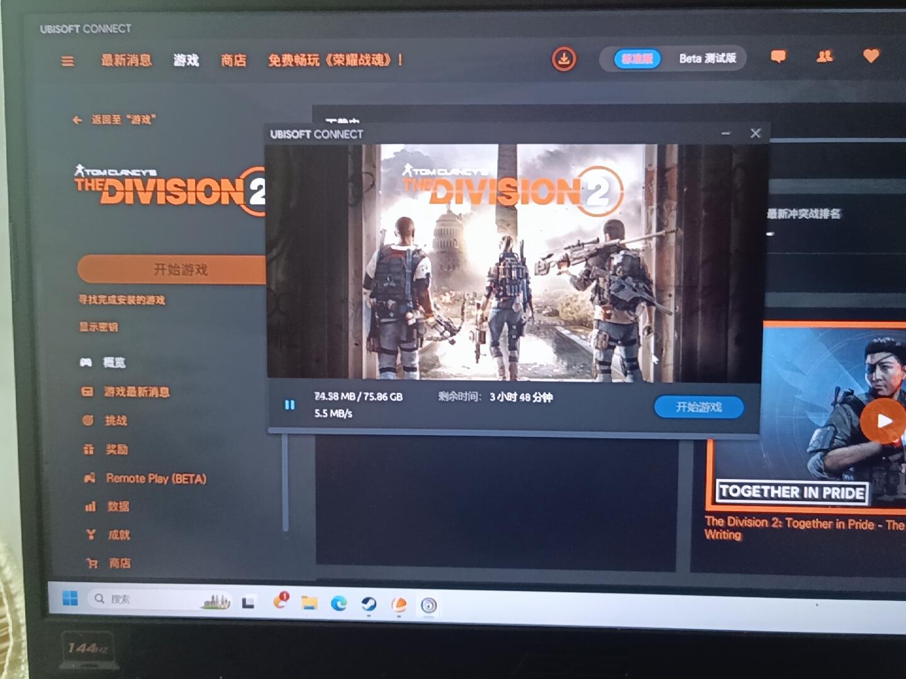Switch to the Beta 测试版 version
This screenshot has height=679, width=906.
707,58
